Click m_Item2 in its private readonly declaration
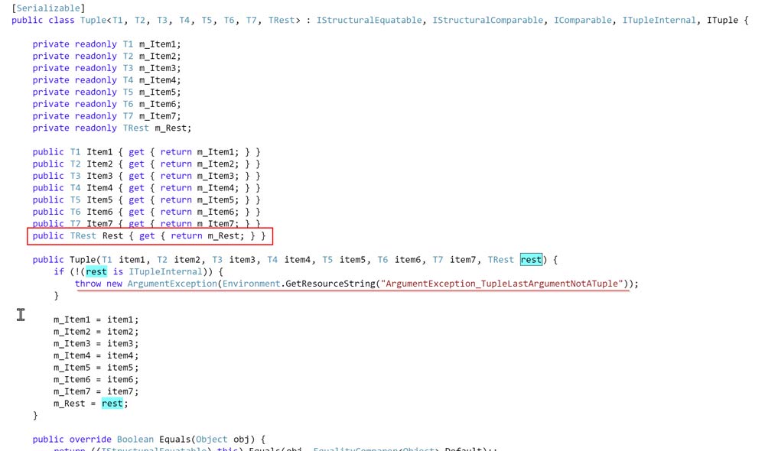The width and height of the screenshot is (765, 451). point(157,57)
